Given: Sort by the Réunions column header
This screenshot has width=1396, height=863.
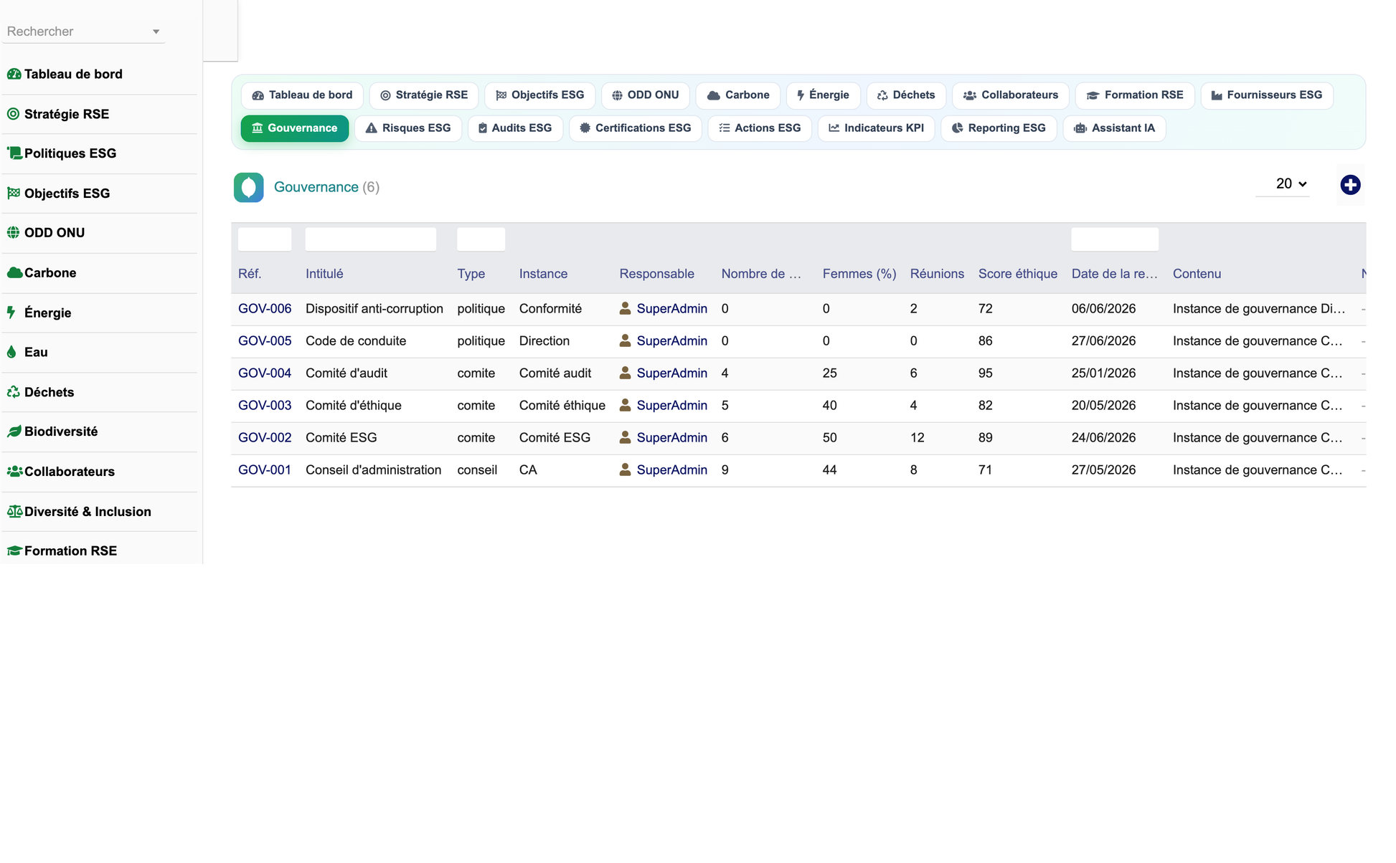Looking at the screenshot, I should (937, 274).
